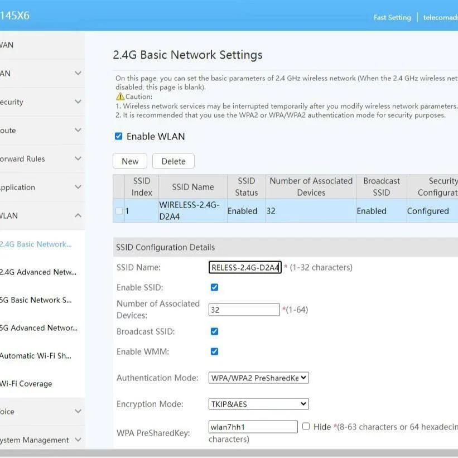
Task: Expand the Security sidebar section chevron
Action: [x=78, y=102]
